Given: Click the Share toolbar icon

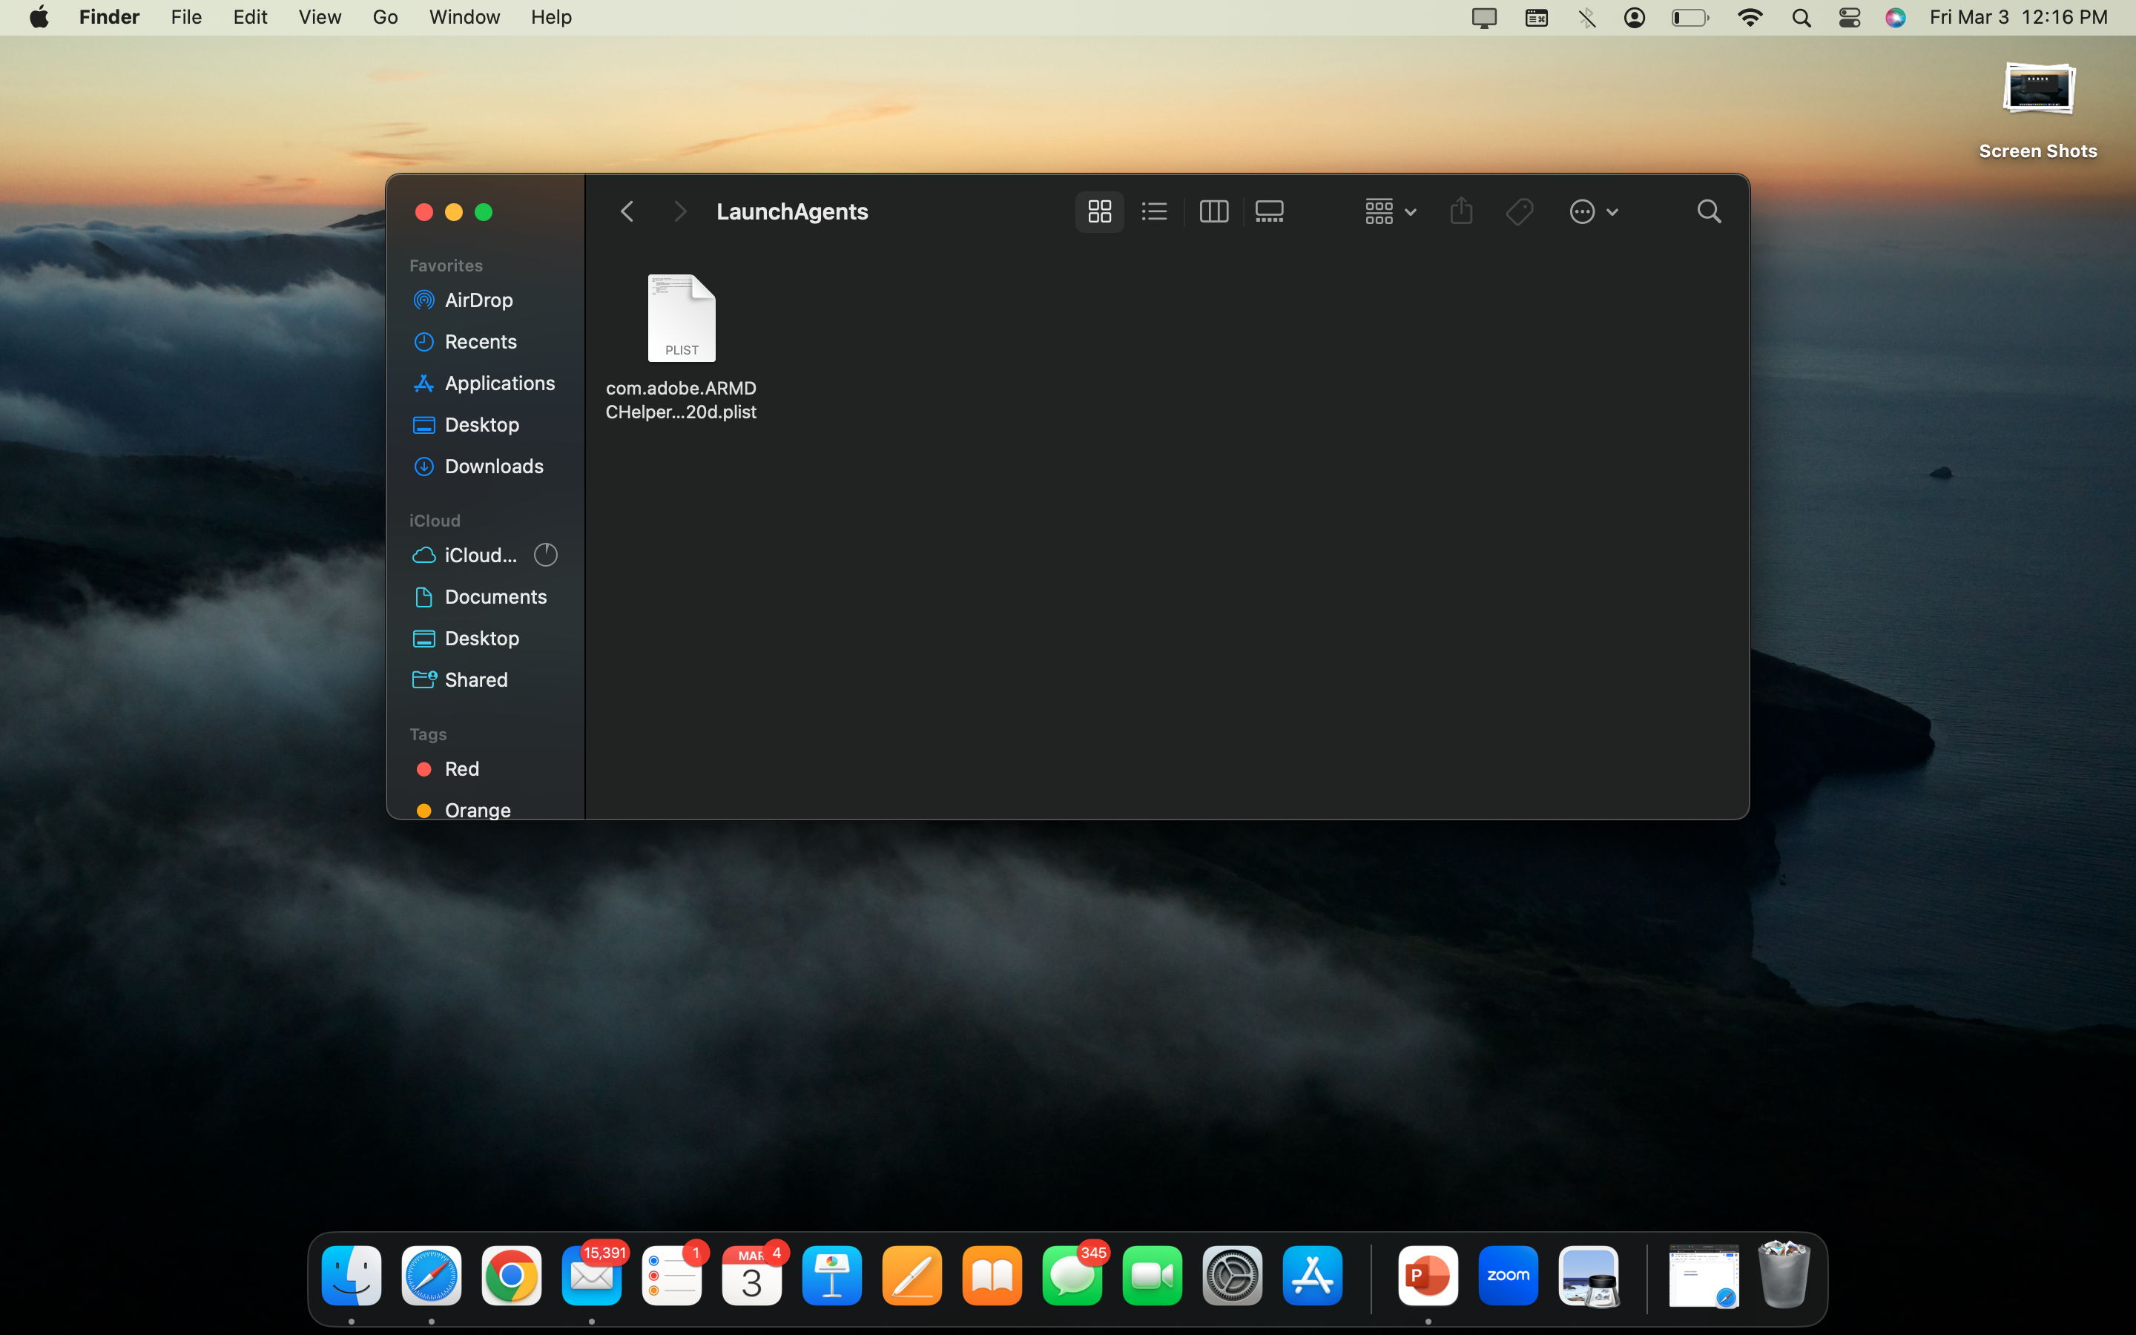Looking at the screenshot, I should coord(1461,212).
